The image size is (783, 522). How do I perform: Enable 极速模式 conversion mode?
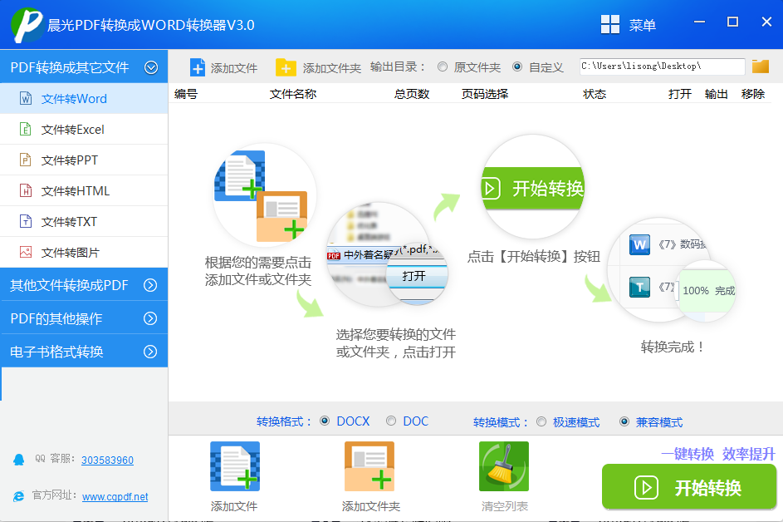(x=541, y=422)
